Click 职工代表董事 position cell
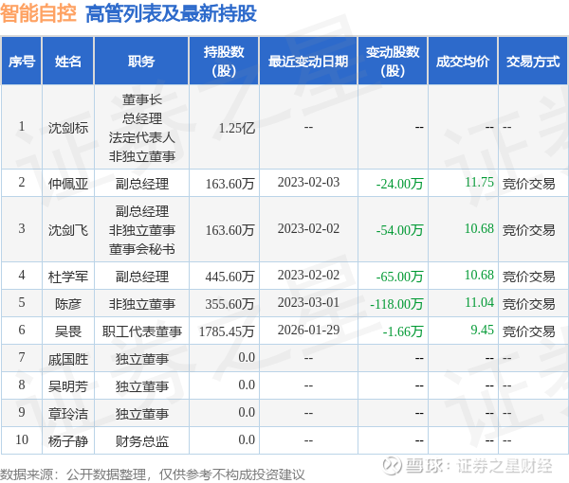Screen dimensions: 569x483 coord(142,331)
